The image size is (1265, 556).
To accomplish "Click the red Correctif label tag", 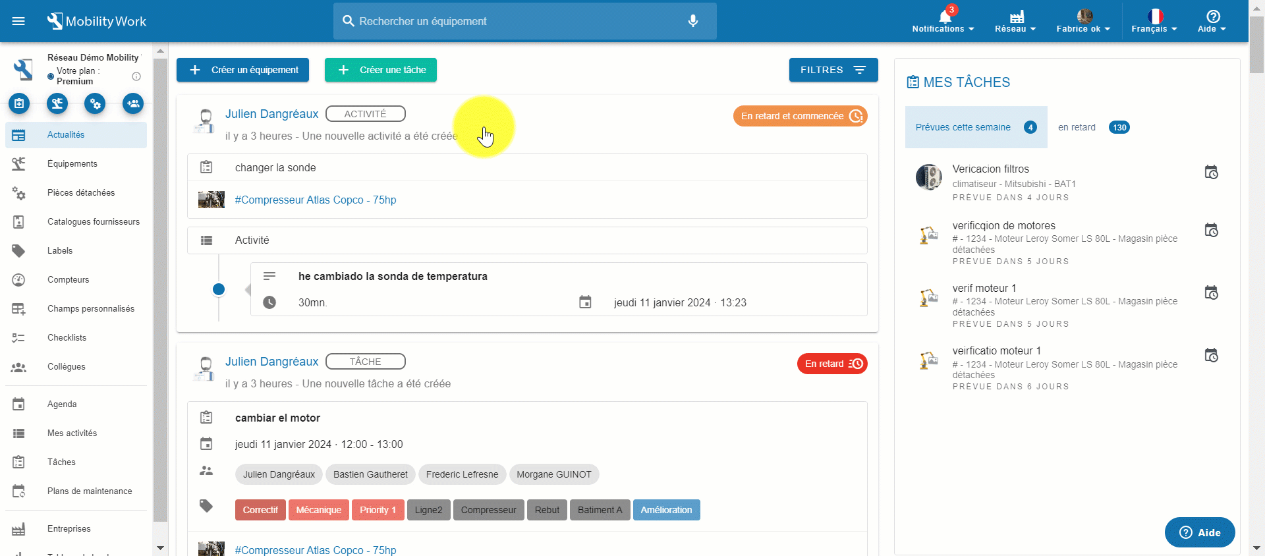I will coord(260,510).
